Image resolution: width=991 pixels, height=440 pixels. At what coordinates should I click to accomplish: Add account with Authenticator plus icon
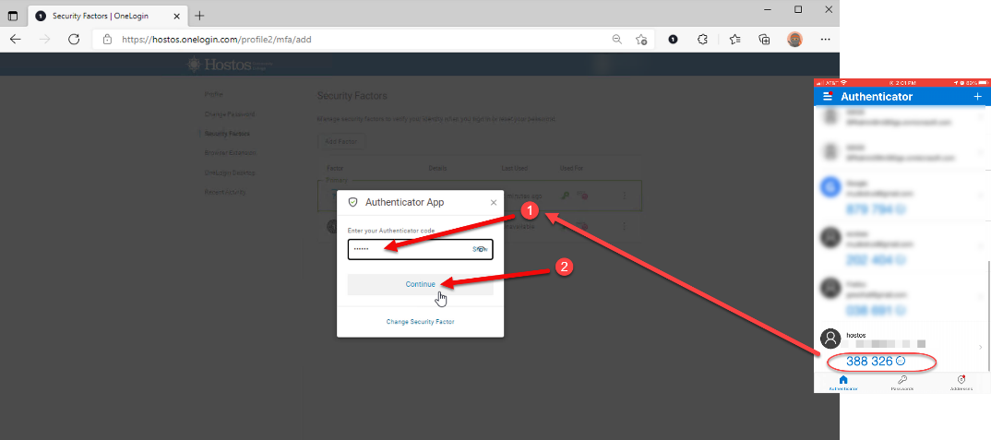click(x=977, y=97)
